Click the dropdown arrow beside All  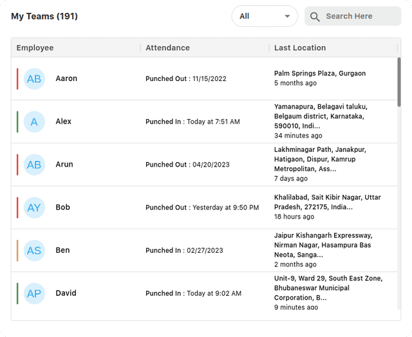(287, 17)
